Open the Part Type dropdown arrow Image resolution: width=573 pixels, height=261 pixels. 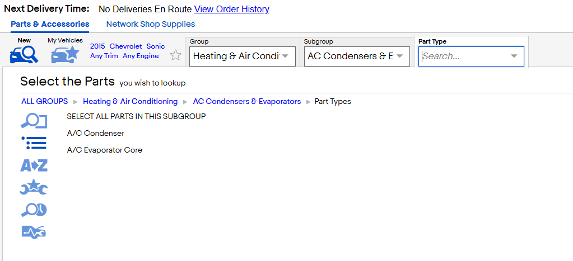point(514,56)
